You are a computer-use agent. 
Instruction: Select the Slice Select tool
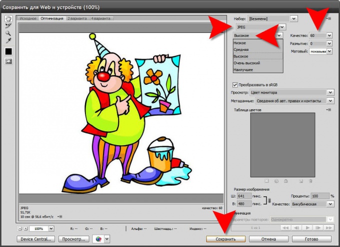pos(8,26)
